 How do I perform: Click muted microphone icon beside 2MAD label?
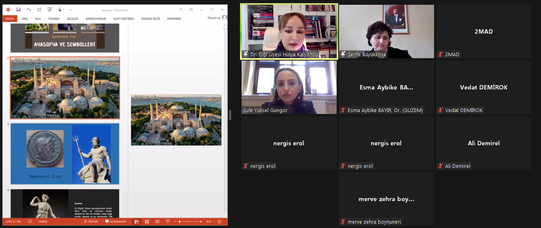click(x=440, y=54)
